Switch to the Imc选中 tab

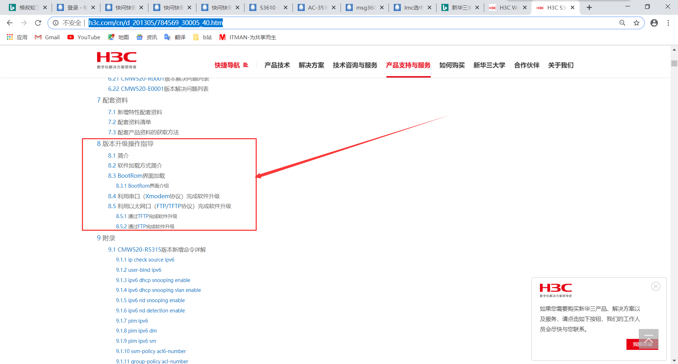pyautogui.click(x=413, y=7)
